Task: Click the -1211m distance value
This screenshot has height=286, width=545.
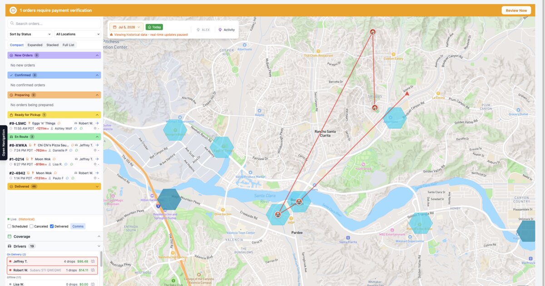Action: tap(42, 128)
